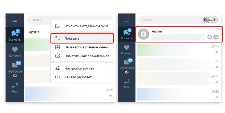Open hamburger menu in right window

tap(127, 20)
